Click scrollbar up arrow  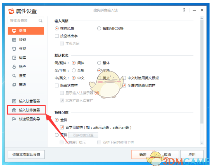(x=202, y=18)
